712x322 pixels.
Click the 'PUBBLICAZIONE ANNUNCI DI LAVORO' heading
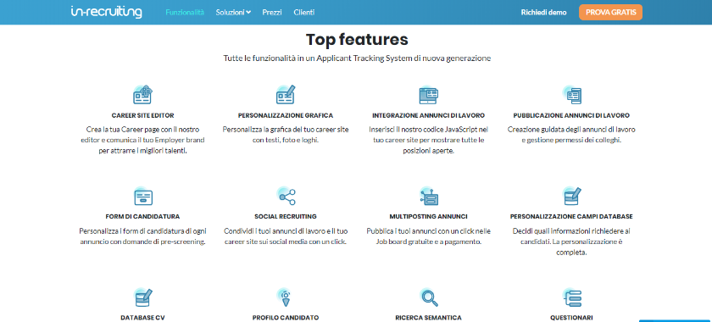571,115
